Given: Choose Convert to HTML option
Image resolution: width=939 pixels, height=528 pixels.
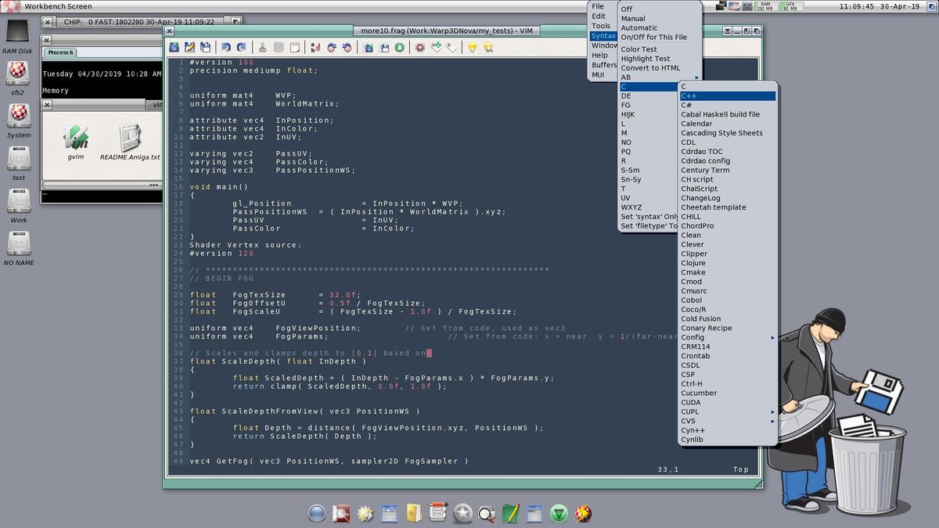Looking at the screenshot, I should point(650,68).
